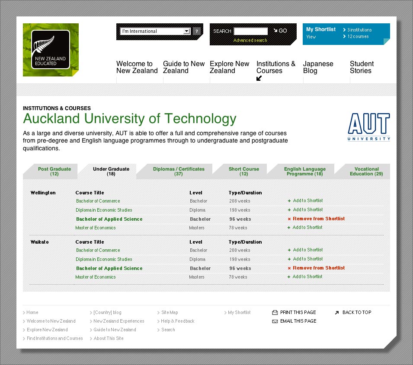The width and height of the screenshot is (413, 365).
Task: Click footer About This Site link
Action: [x=109, y=338]
